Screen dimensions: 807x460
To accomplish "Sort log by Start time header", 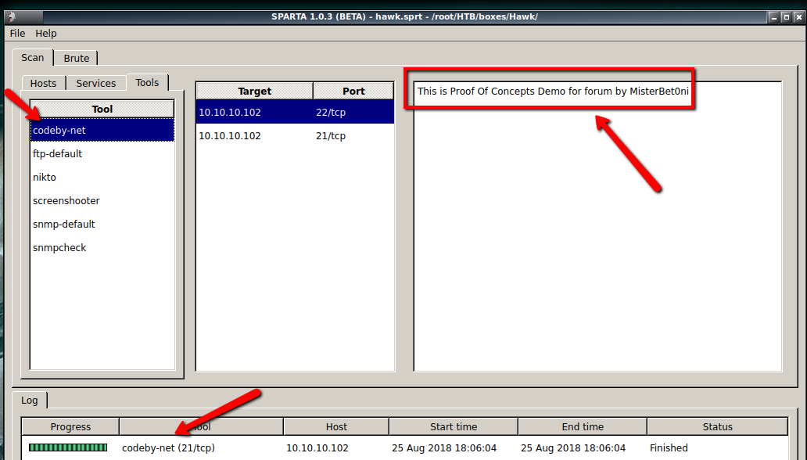I will 453,426.
